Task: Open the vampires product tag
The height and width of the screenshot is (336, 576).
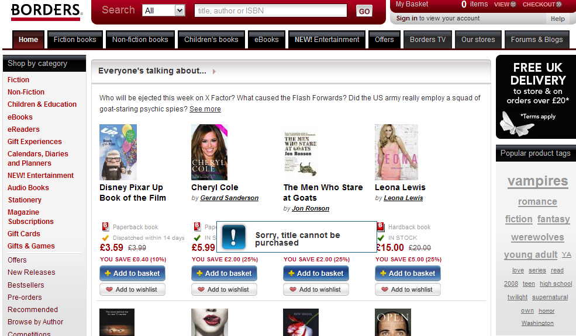Action: pos(538,181)
